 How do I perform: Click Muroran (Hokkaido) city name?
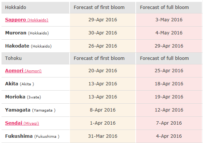tap(27, 33)
